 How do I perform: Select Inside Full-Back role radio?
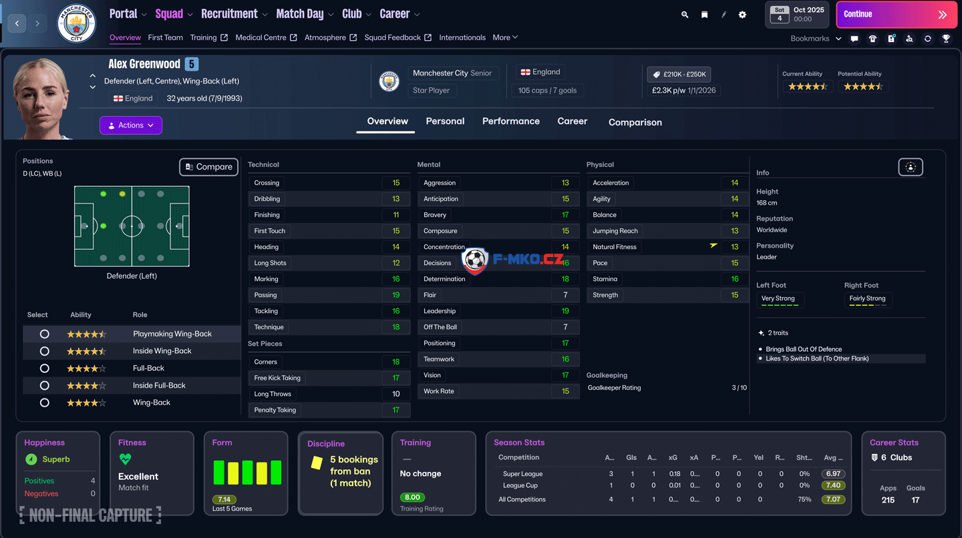point(45,385)
